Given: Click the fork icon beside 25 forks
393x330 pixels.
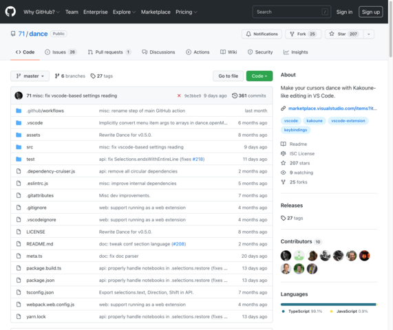Looking at the screenshot, I should point(283,182).
